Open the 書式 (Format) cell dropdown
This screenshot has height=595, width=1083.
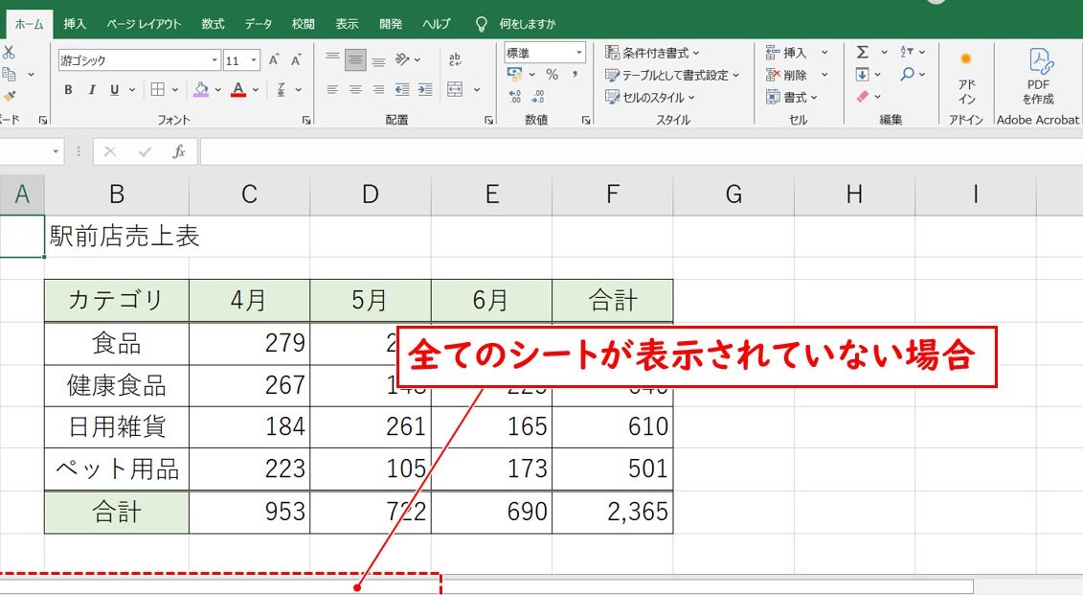[792, 97]
